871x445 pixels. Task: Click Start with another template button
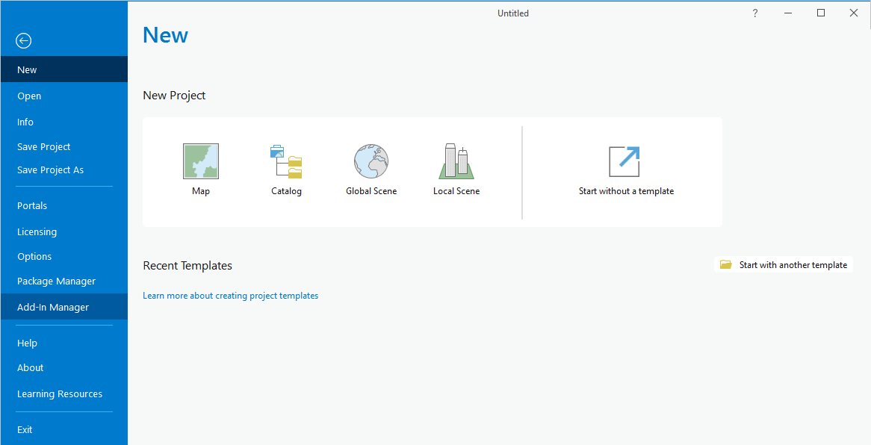(784, 264)
